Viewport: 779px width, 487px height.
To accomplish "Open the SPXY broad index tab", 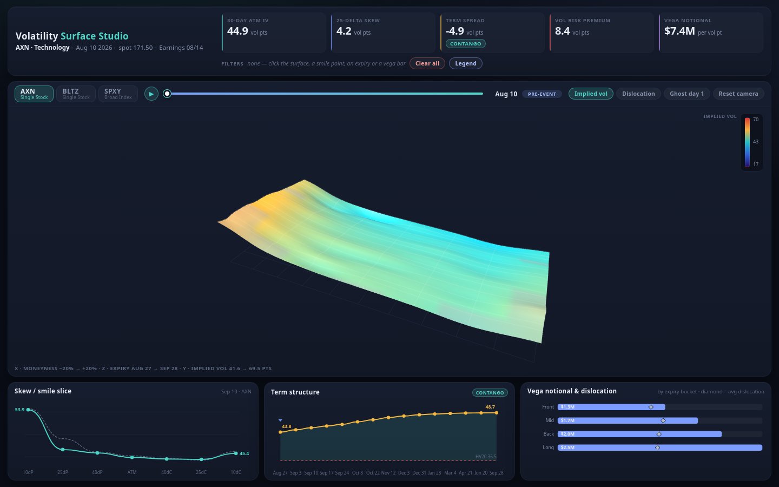I will (x=118, y=94).
